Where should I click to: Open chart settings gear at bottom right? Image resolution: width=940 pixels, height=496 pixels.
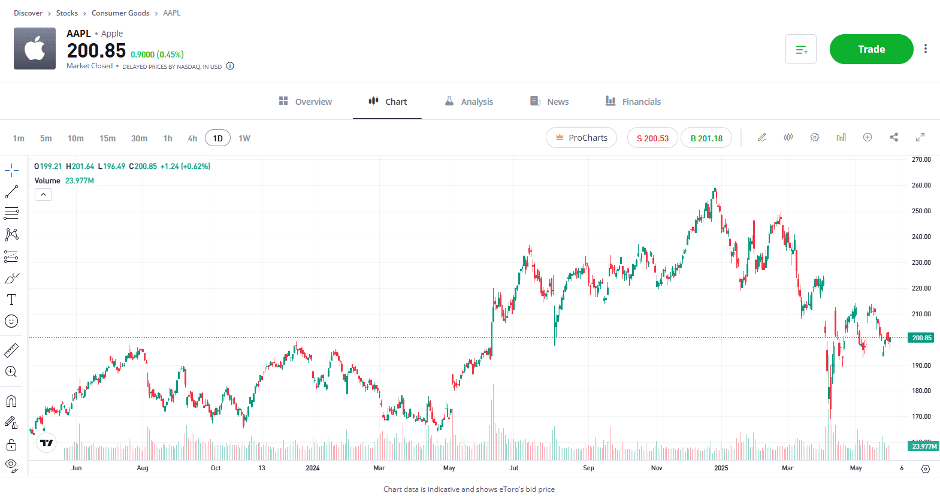click(926, 469)
